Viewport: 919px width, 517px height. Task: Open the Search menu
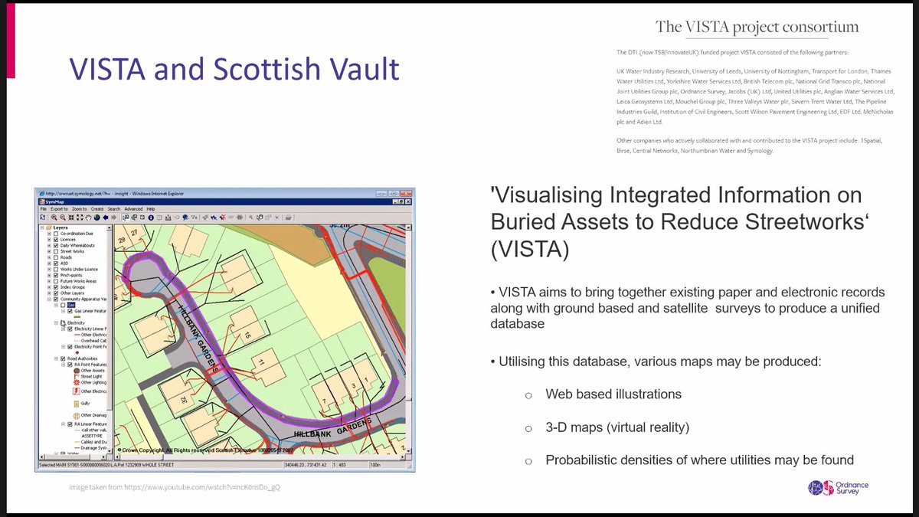(113, 208)
